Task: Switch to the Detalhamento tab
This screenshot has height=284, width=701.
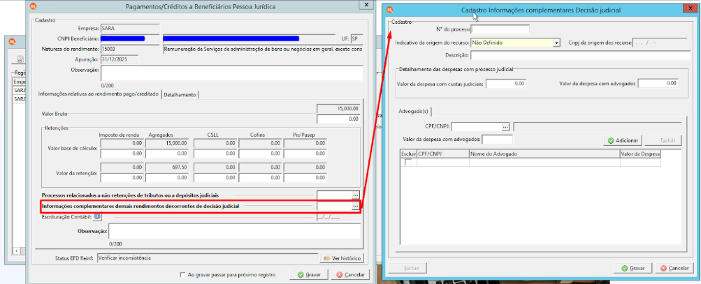Action: pos(180,95)
